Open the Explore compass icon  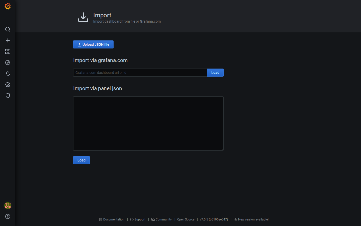click(8, 63)
